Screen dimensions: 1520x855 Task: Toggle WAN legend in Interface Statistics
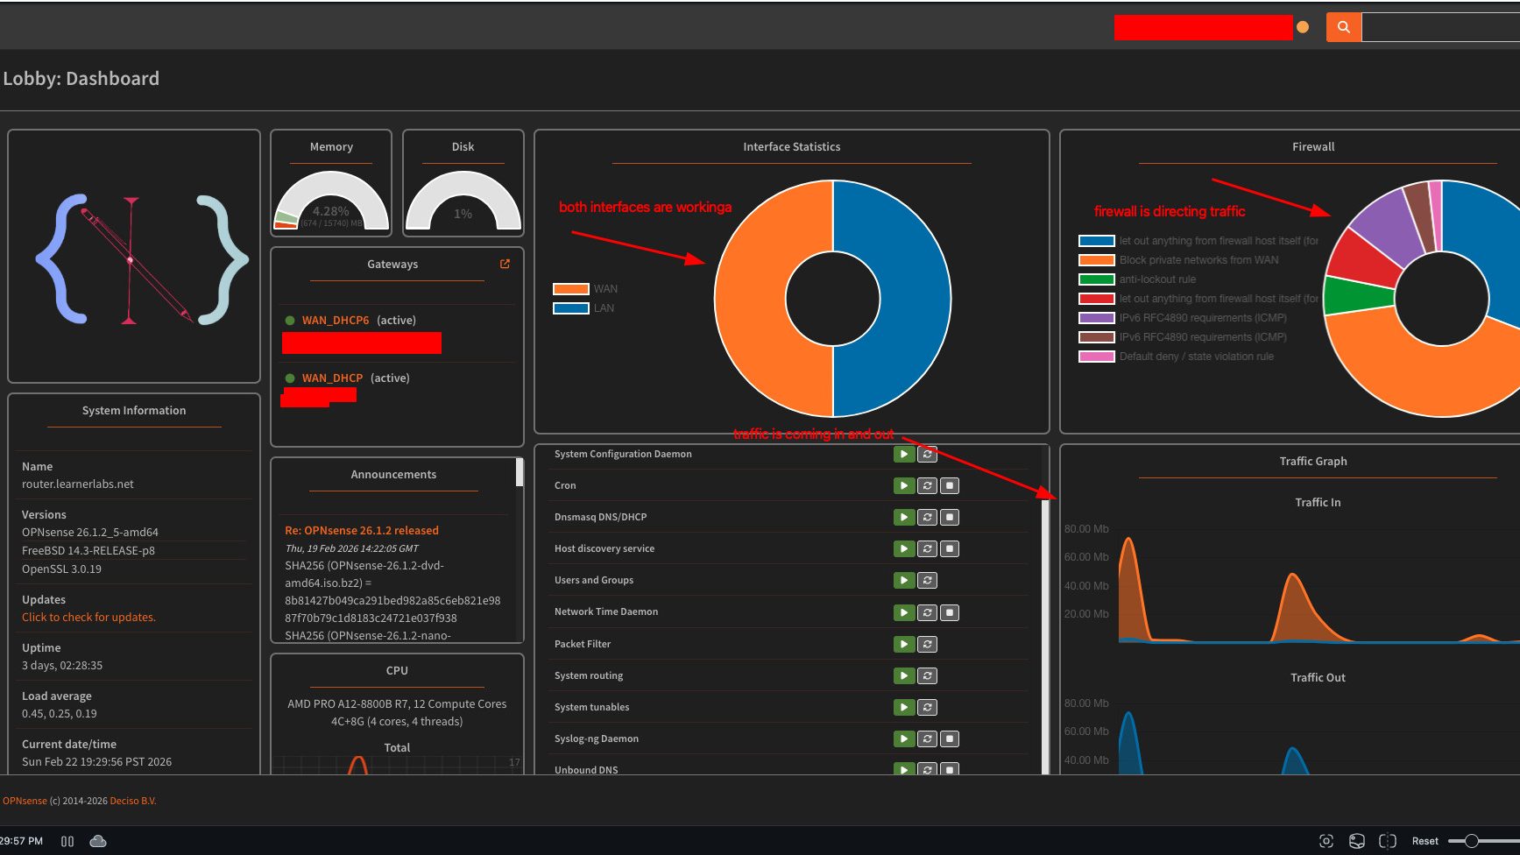584,289
